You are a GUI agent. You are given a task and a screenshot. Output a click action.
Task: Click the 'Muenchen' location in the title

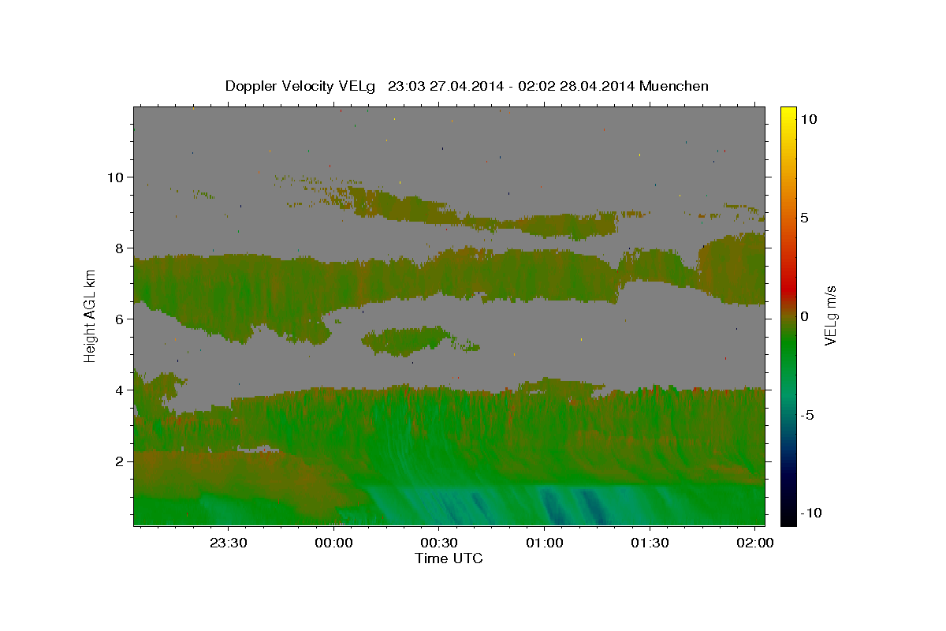675,86
